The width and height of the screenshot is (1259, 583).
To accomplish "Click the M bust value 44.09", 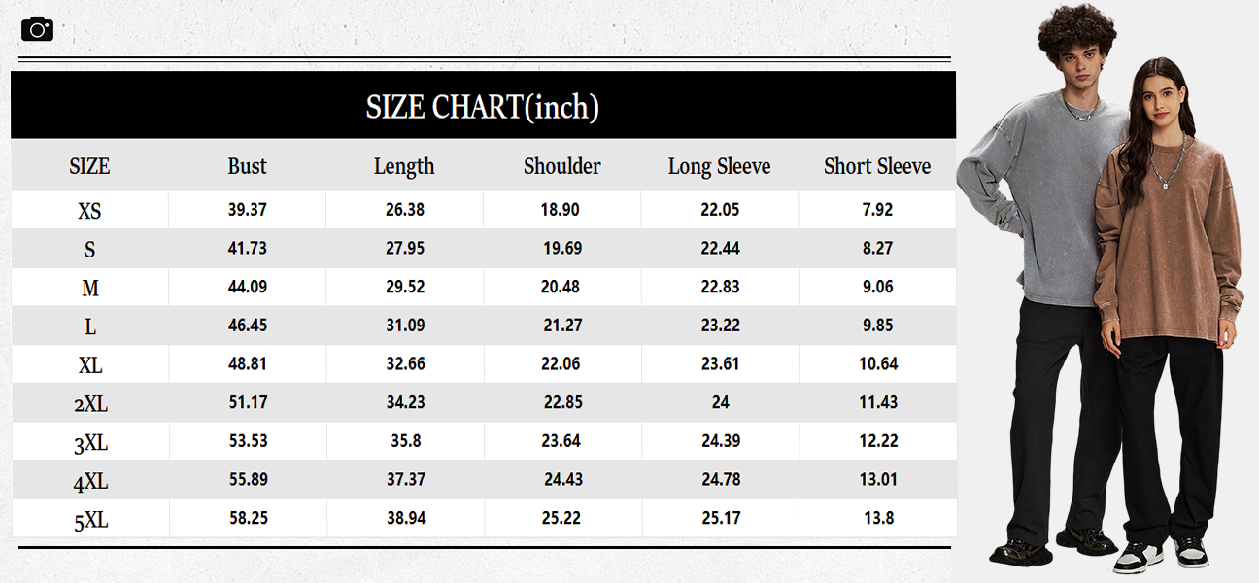I will tap(248, 287).
